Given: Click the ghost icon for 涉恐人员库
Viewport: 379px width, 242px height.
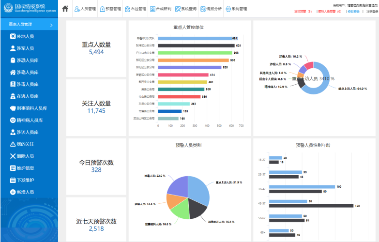Looking at the screenshot, I should click(13, 60).
